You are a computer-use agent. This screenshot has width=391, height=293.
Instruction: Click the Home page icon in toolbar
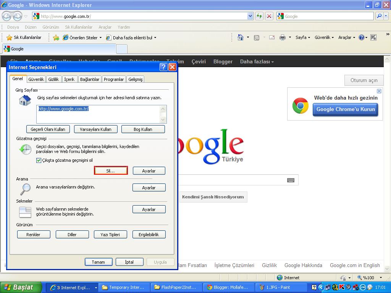coord(241,37)
